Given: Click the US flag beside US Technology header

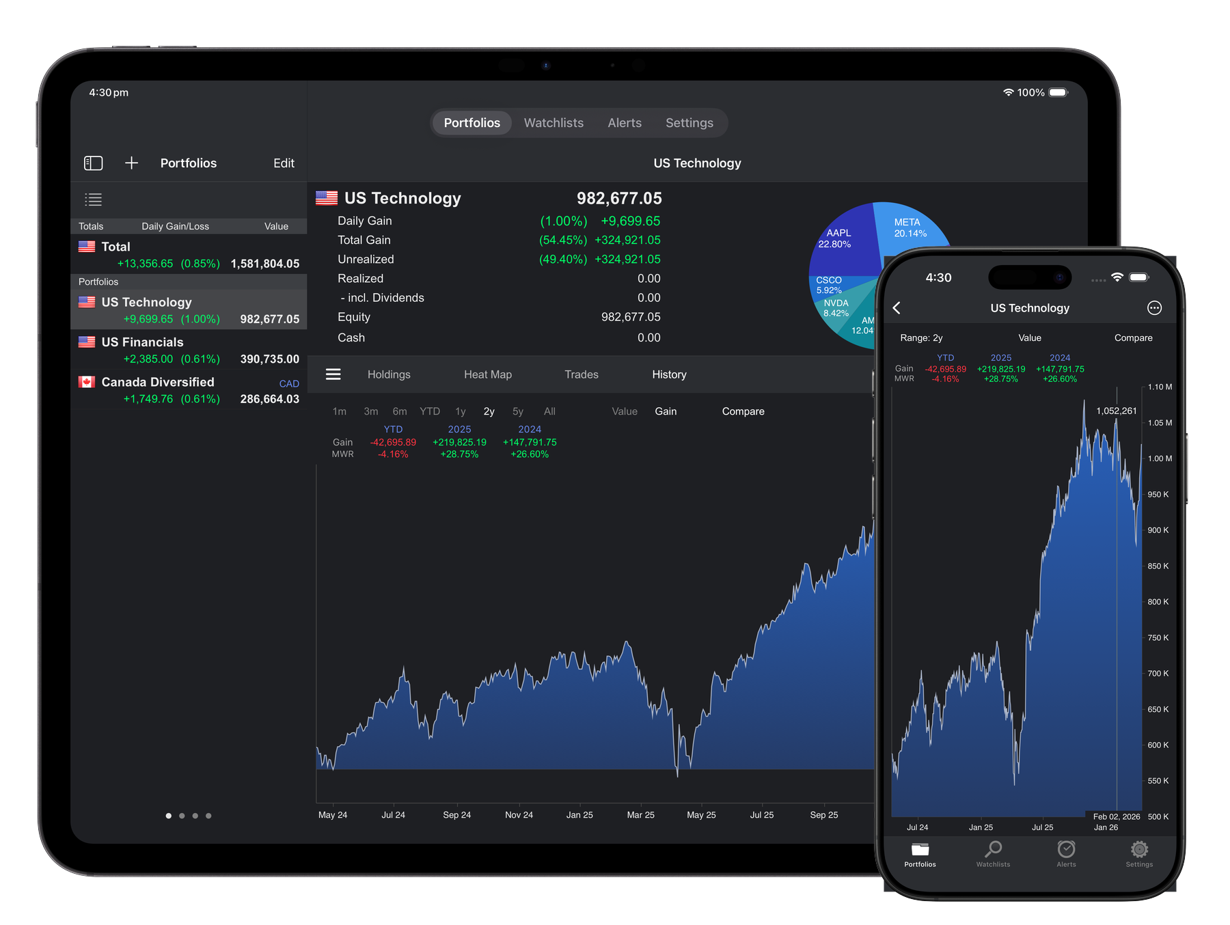Looking at the screenshot, I should point(327,198).
